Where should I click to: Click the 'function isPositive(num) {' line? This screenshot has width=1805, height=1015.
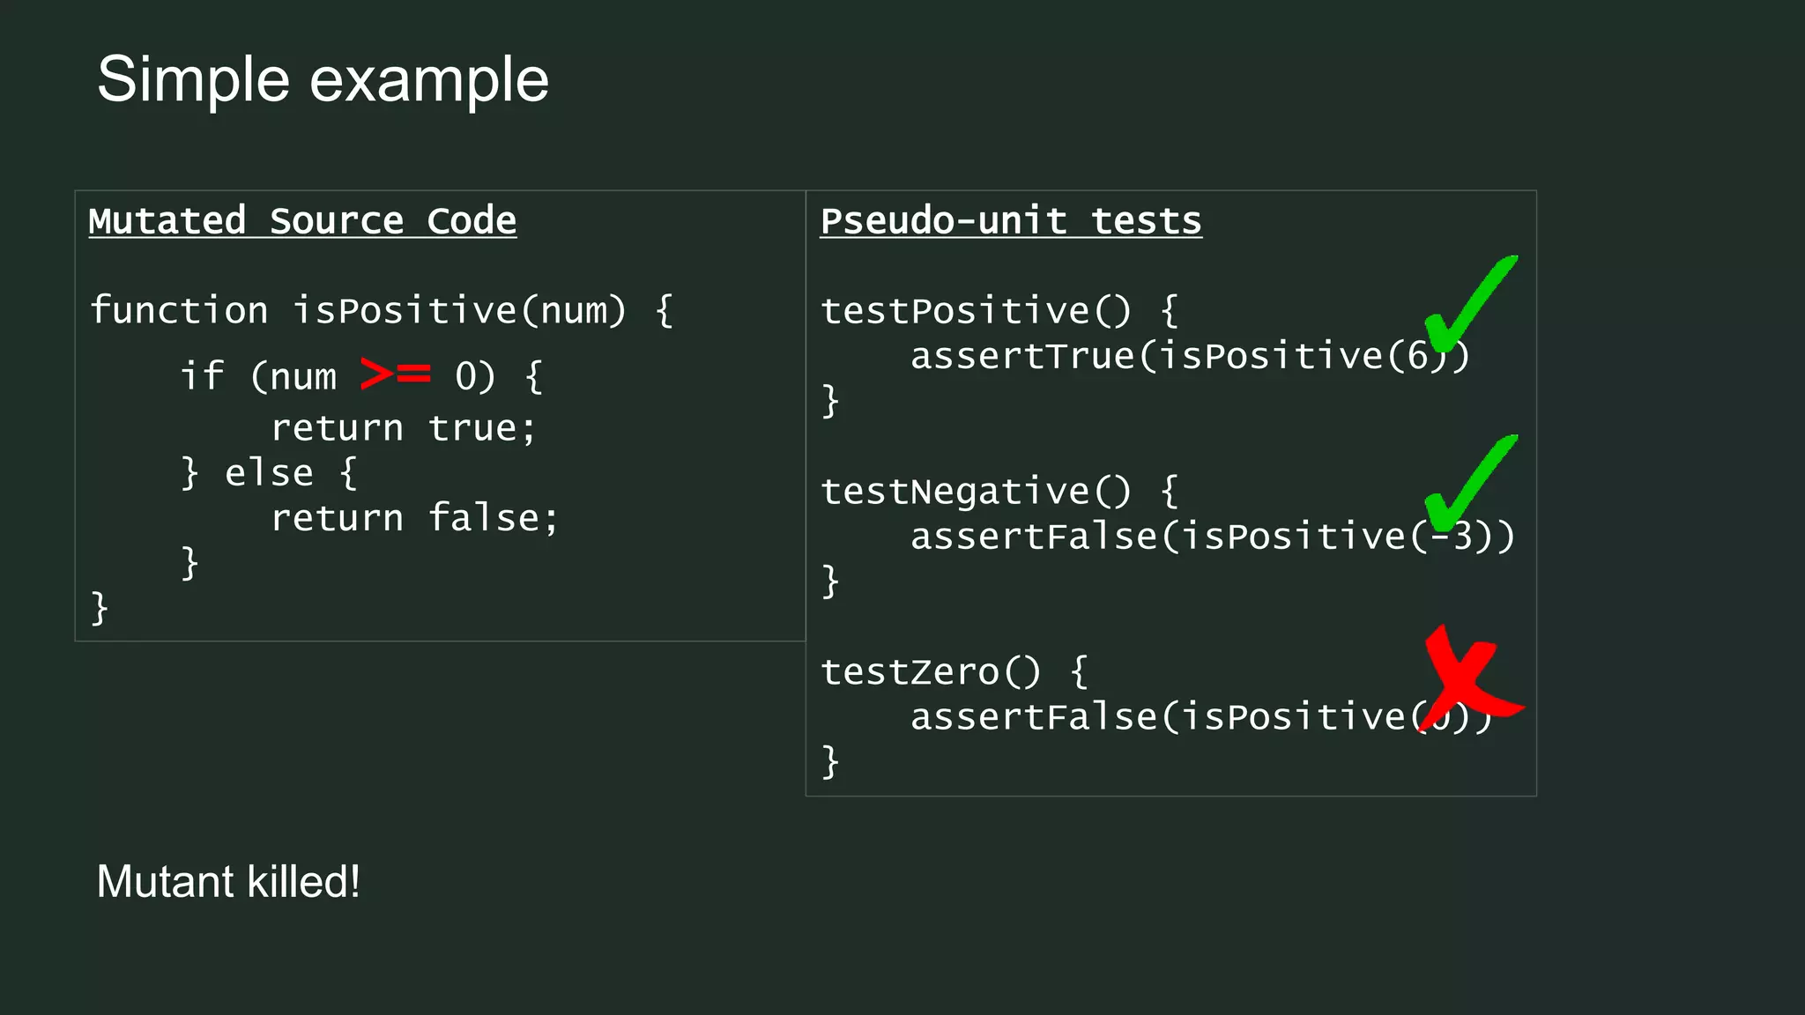tap(382, 310)
